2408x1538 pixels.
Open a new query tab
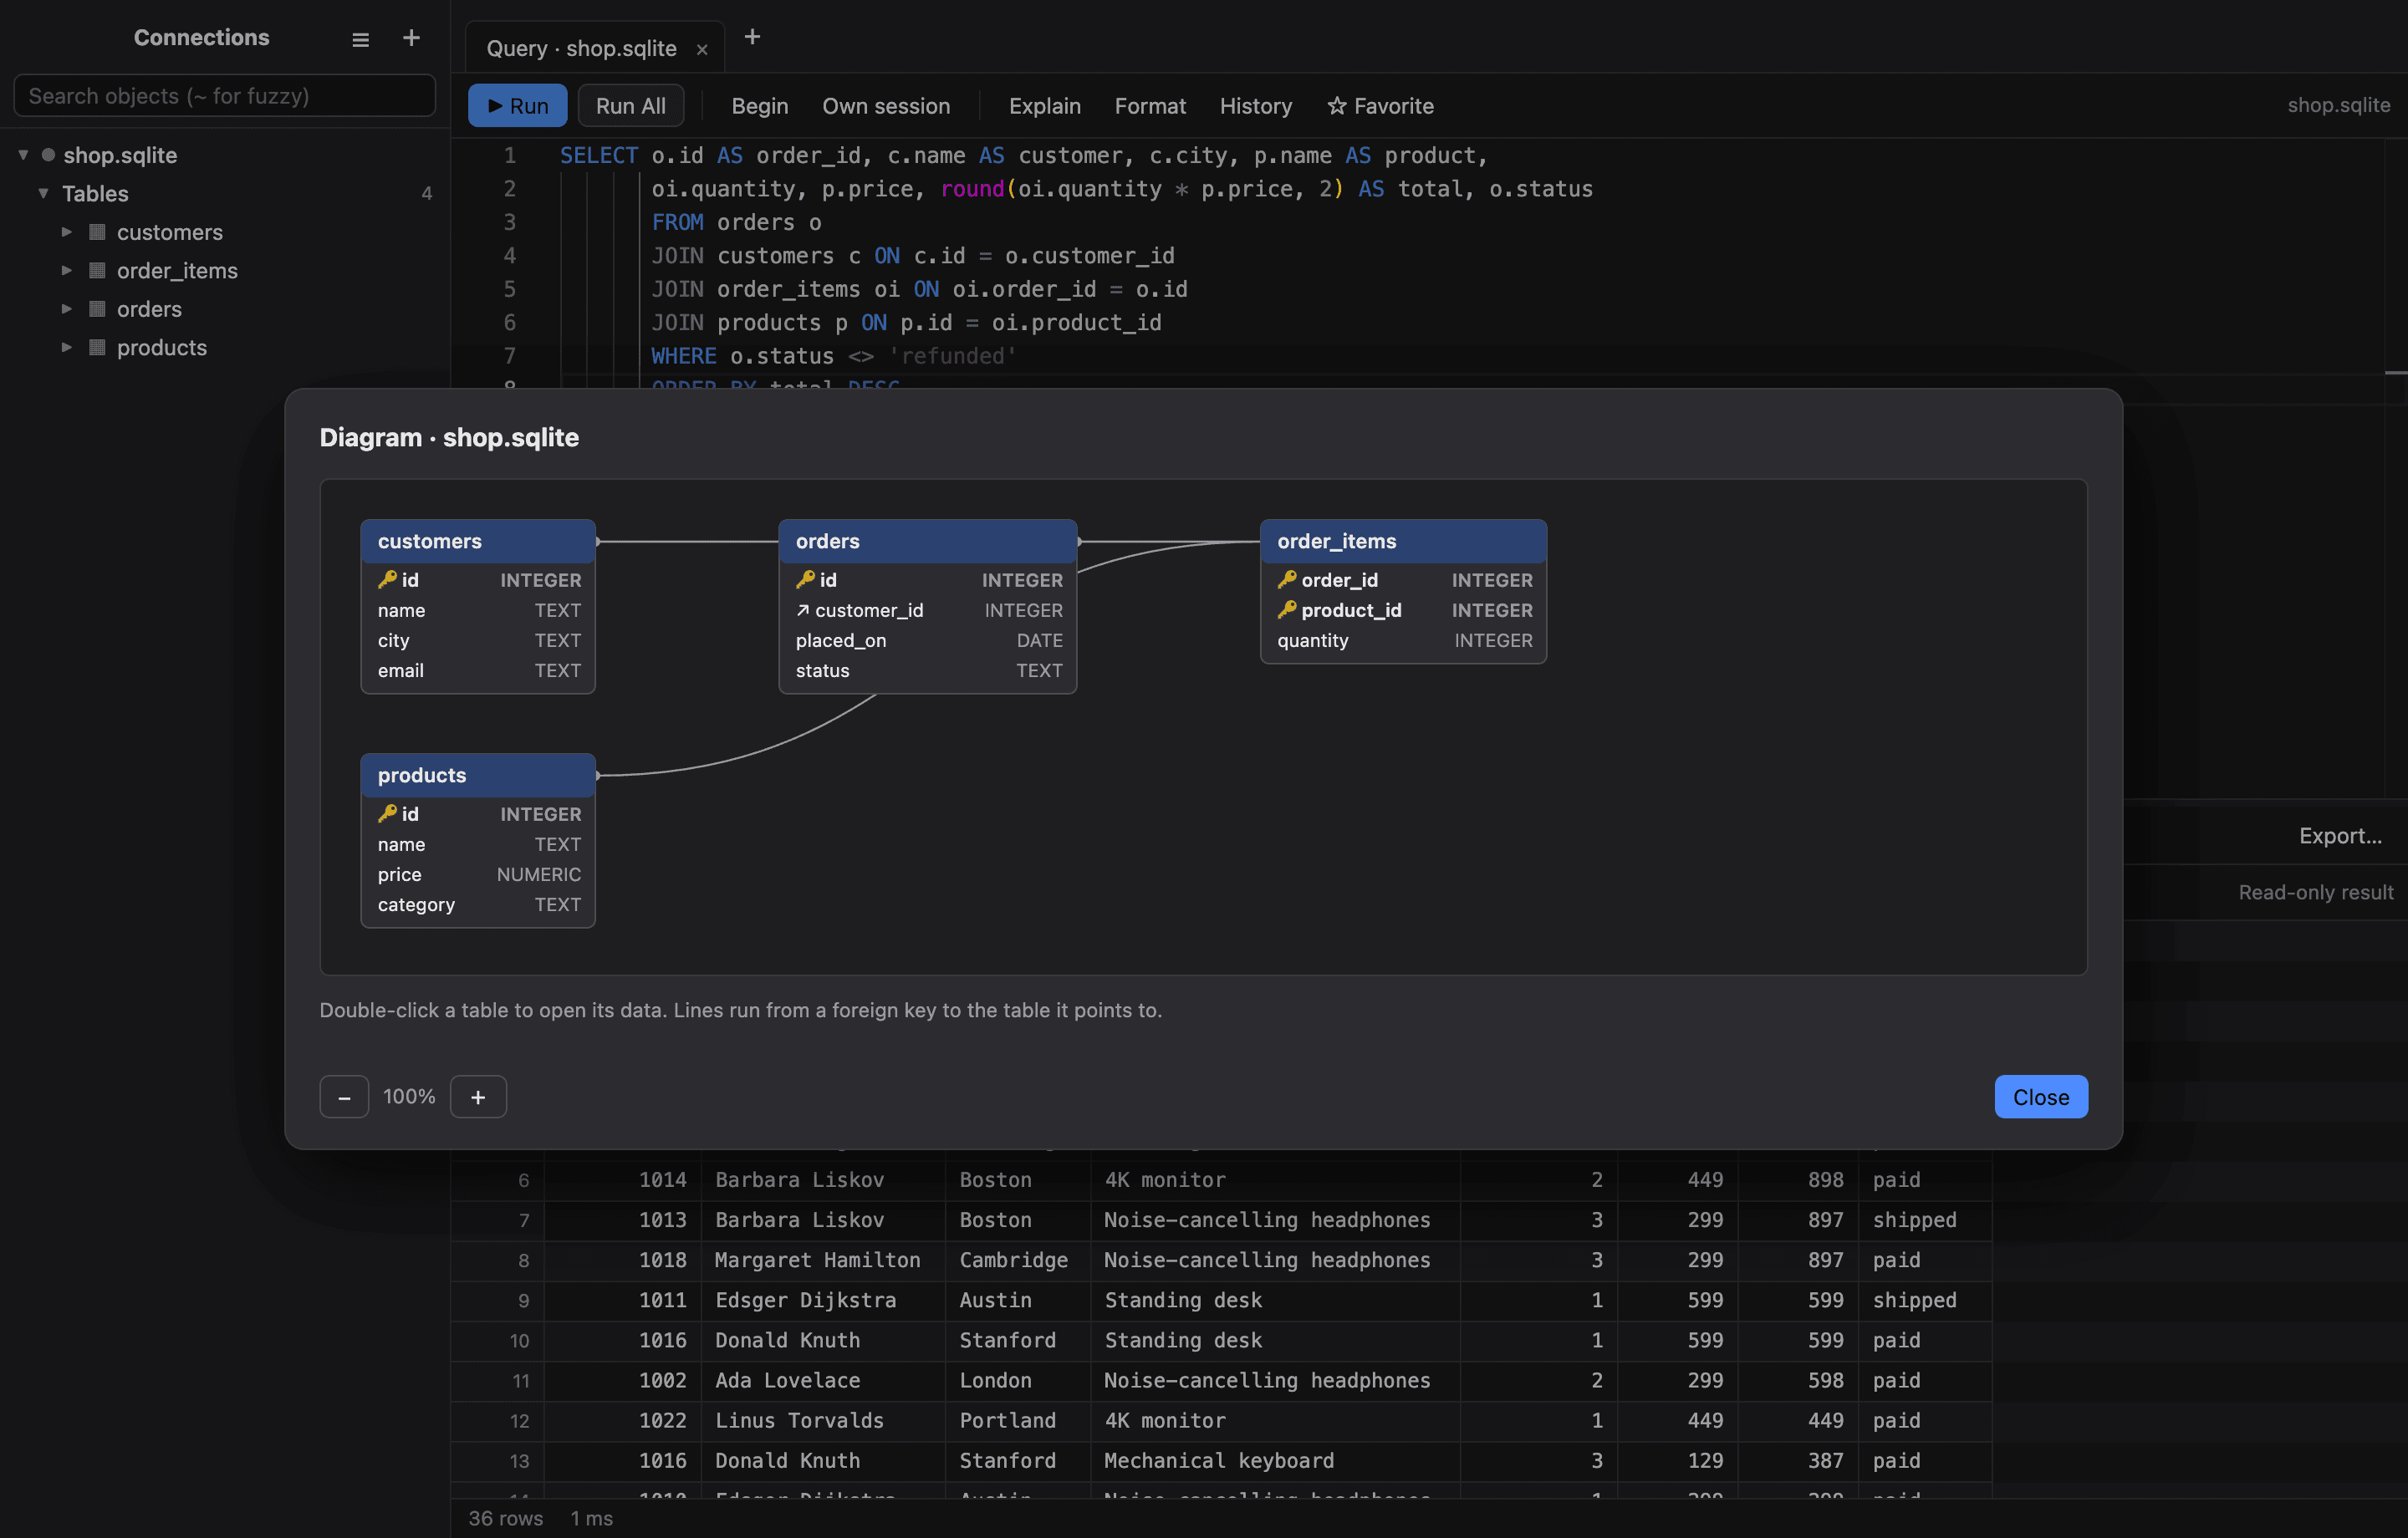click(753, 37)
